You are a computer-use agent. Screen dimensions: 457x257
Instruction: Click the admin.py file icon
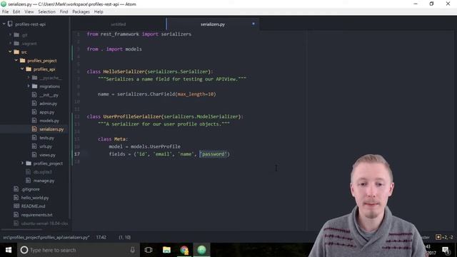[x=34, y=103]
